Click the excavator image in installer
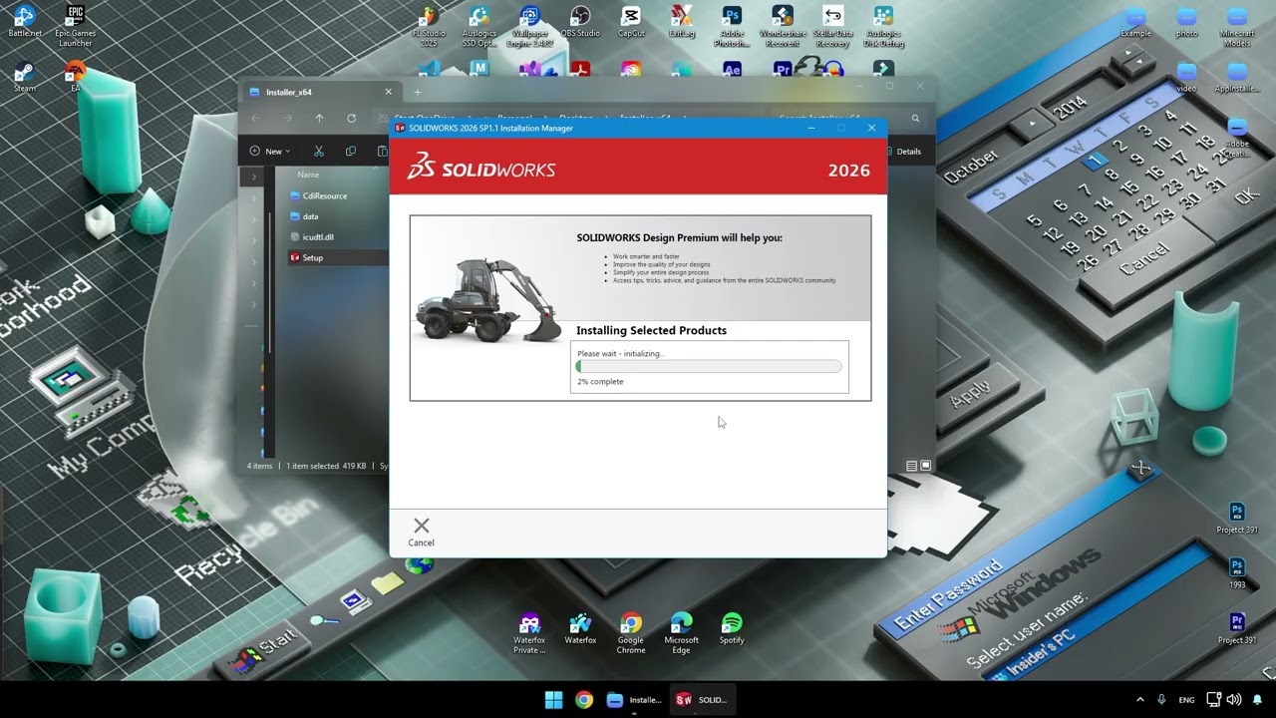Screen dimensions: 1276x718 click(488, 299)
